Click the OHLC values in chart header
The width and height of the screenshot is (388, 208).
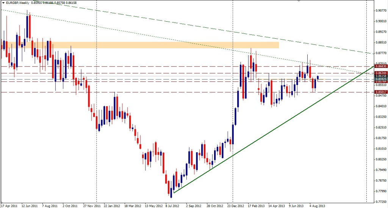52,3
